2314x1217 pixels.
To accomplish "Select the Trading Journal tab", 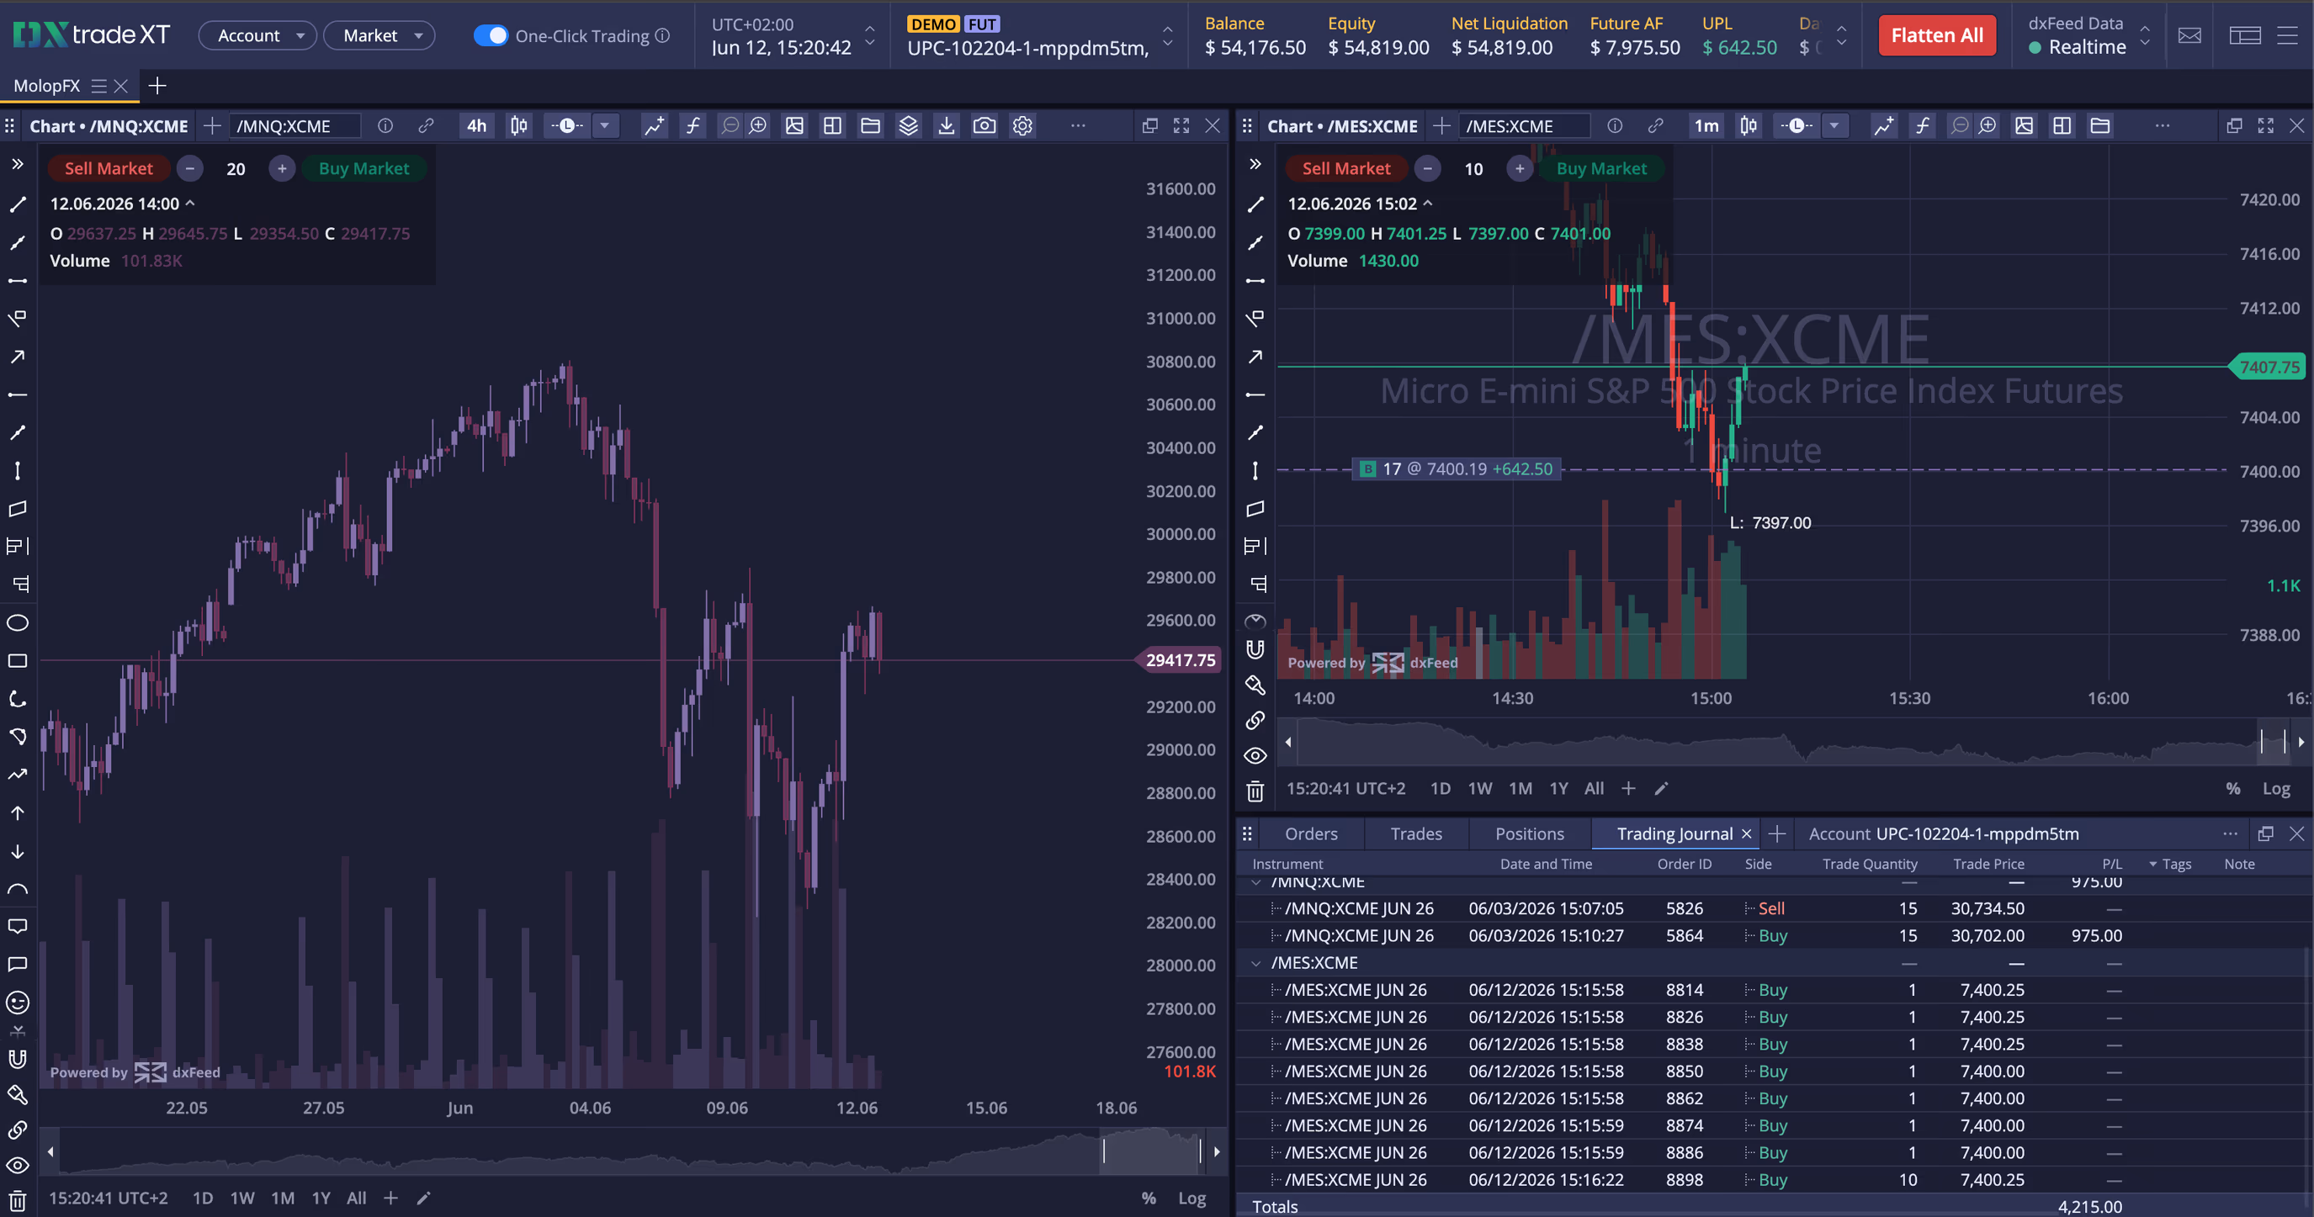I will (1674, 833).
